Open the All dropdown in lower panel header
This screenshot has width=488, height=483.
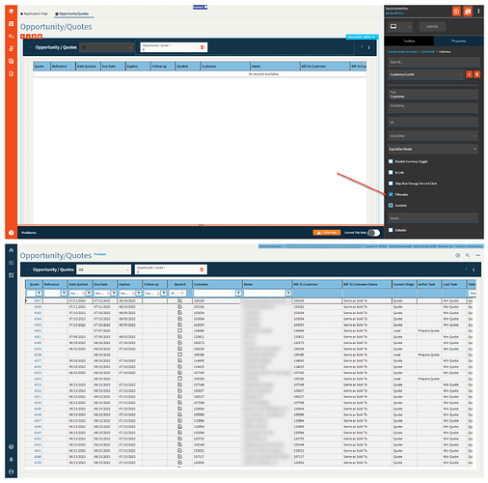click(x=103, y=270)
